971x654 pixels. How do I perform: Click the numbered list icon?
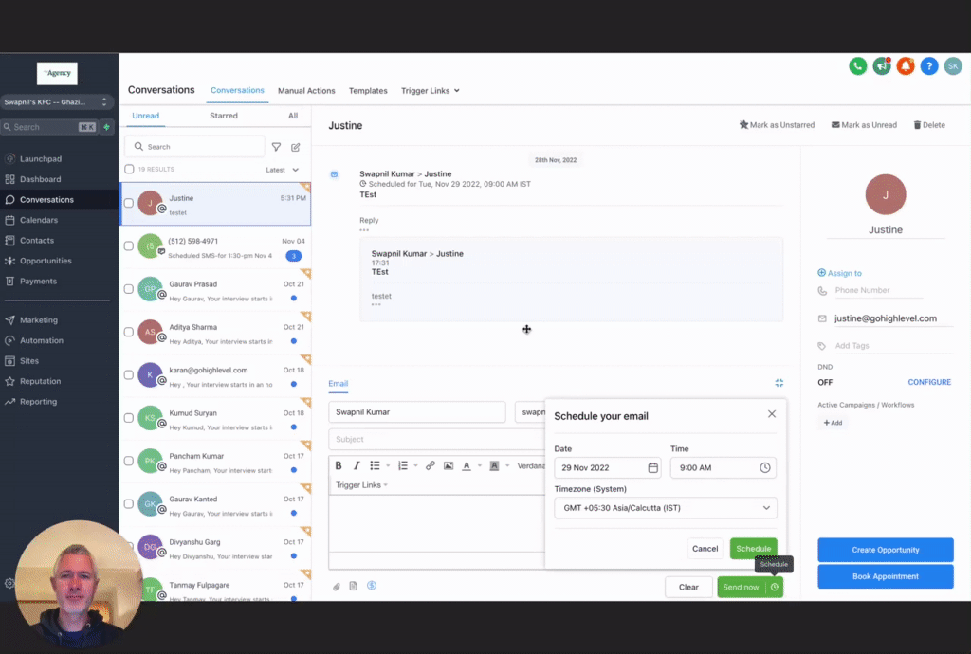[402, 466]
